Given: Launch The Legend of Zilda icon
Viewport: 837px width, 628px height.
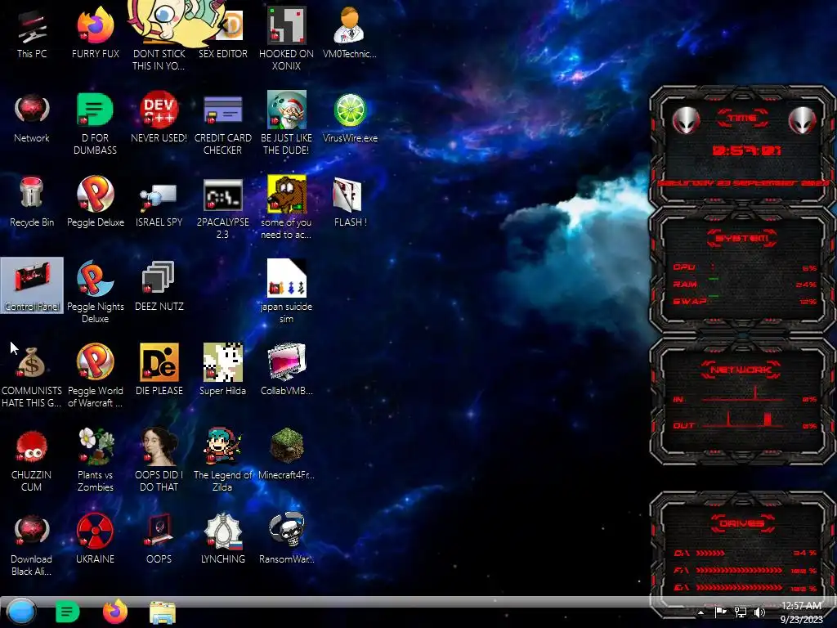Looking at the screenshot, I should (x=222, y=460).
